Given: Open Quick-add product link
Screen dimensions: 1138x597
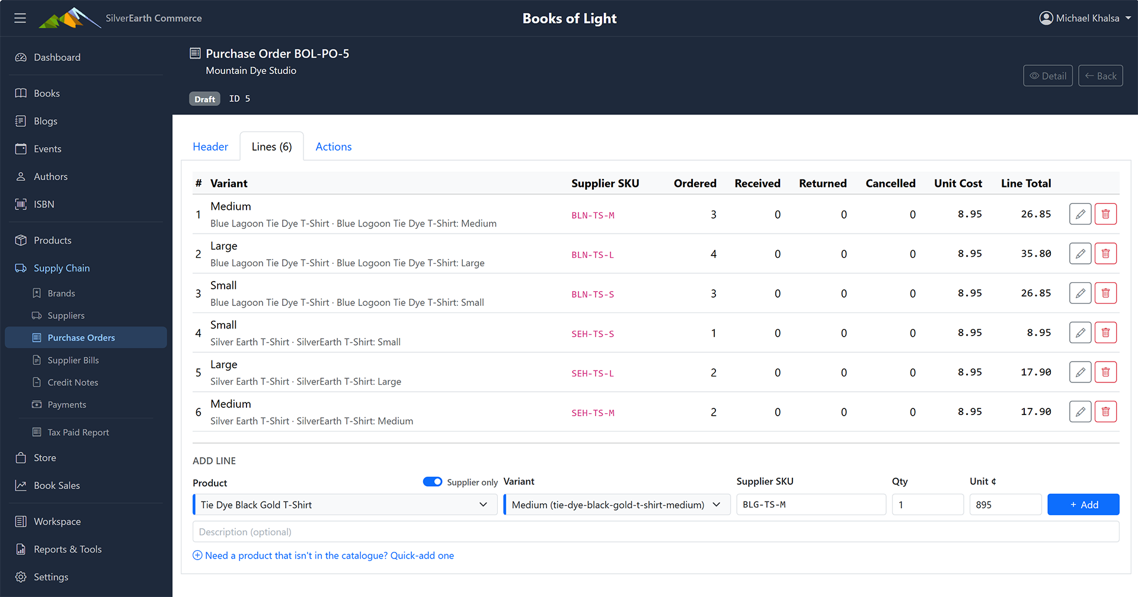Looking at the screenshot, I should pos(324,556).
